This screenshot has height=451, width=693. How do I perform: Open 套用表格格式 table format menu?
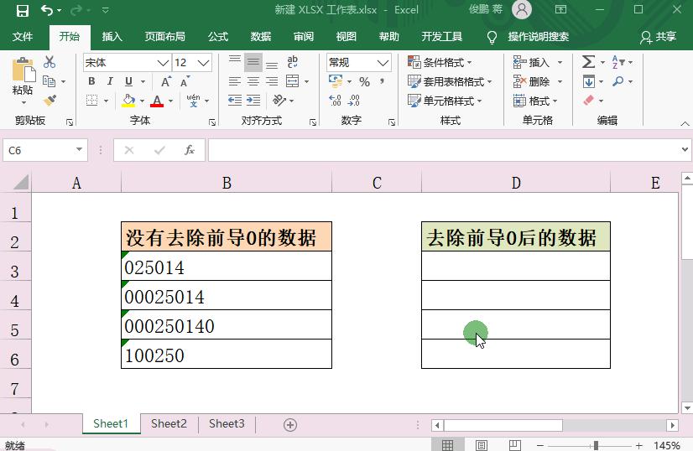[450, 81]
